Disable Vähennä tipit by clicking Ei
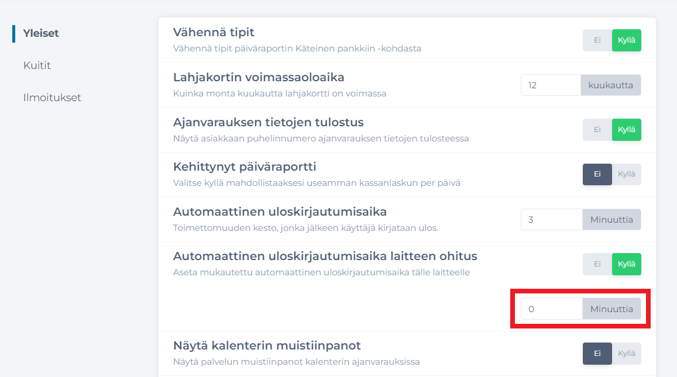 [597, 40]
